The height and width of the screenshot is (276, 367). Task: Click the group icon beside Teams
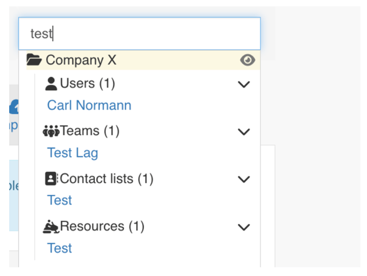pos(51,131)
